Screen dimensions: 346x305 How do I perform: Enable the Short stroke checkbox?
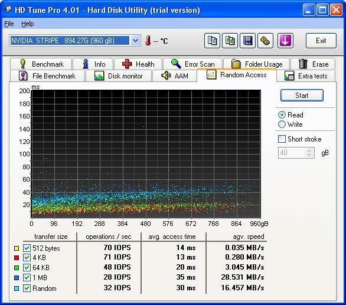point(282,139)
